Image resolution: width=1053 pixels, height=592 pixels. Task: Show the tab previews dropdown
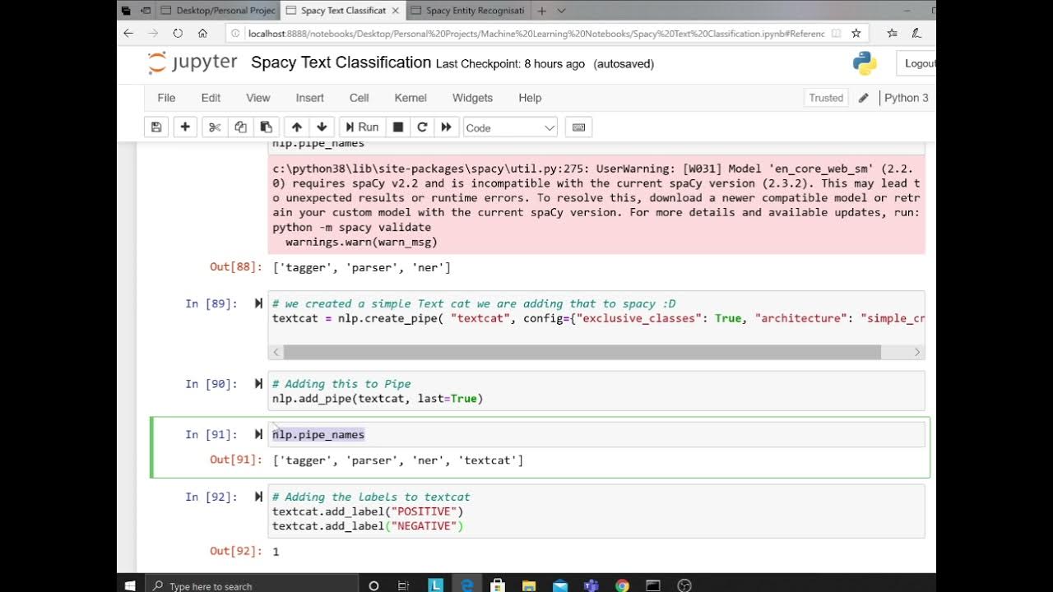pos(562,11)
